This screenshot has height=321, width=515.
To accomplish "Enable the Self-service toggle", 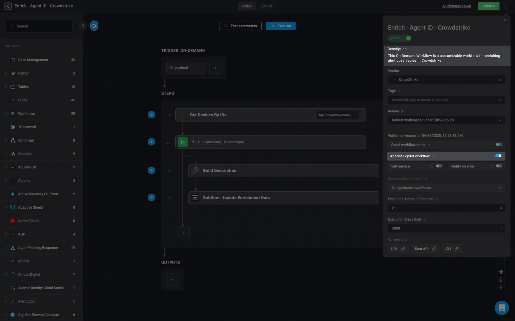I will point(439,166).
